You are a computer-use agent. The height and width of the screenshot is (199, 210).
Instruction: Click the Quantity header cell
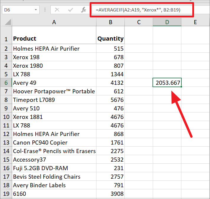110,35
